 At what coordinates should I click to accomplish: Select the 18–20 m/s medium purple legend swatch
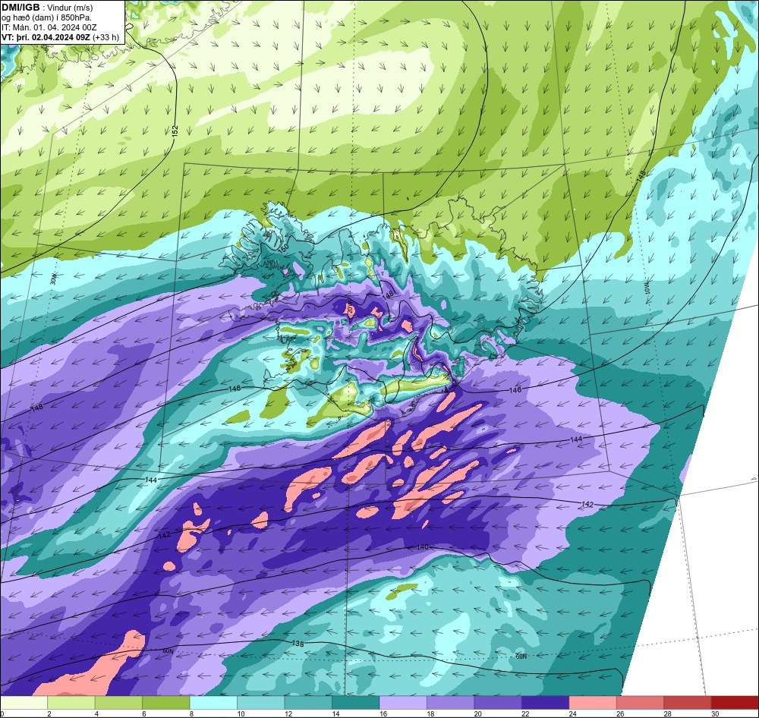pos(451,703)
